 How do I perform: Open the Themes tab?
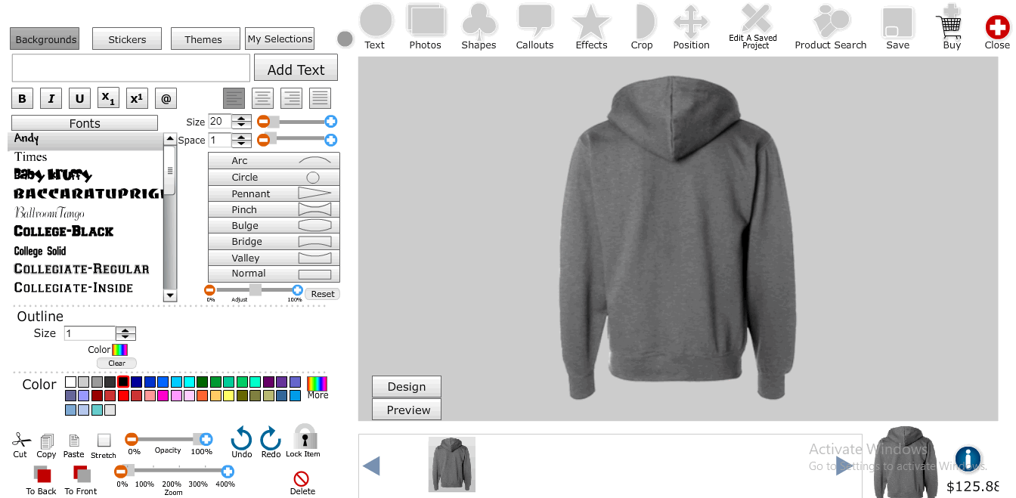pos(205,39)
